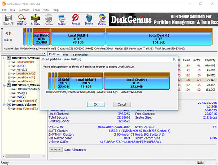The image size is (218, 165).
Task: Click the Analyze button
Action: point(55,149)
